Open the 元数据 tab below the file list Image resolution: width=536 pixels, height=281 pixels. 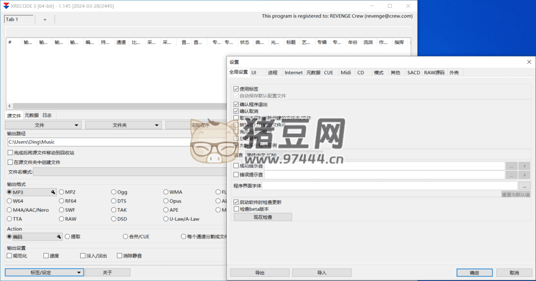click(x=31, y=115)
